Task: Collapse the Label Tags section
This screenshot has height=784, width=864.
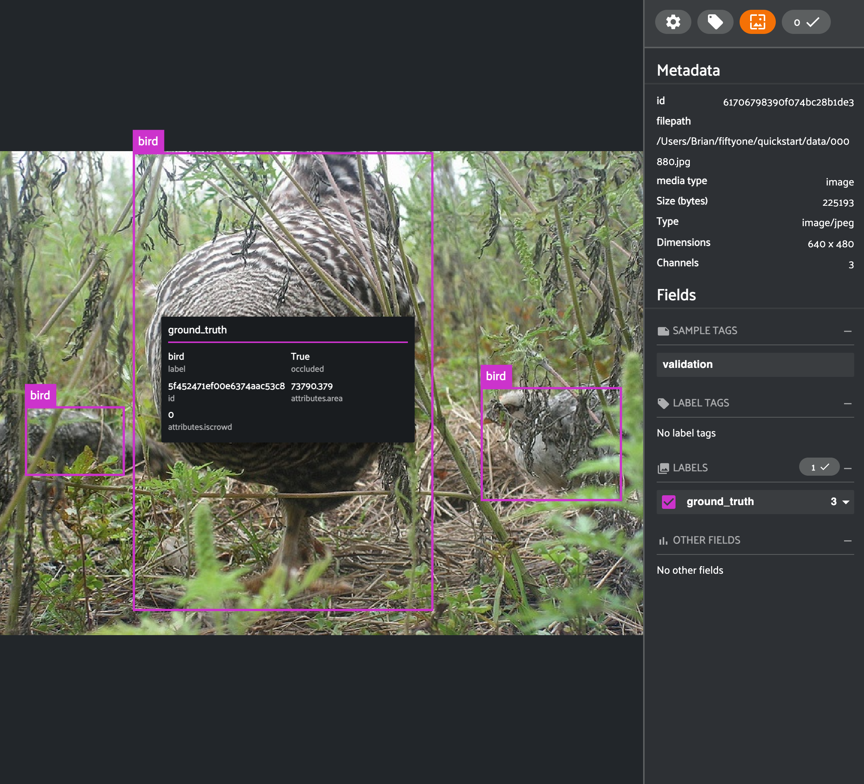Action: 847,404
